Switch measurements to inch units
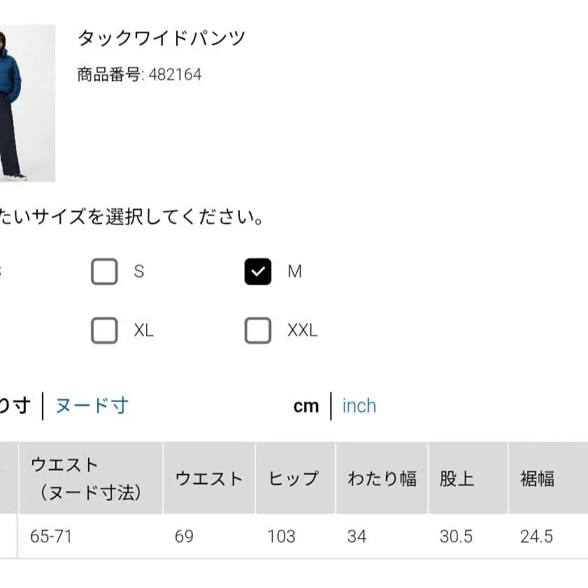Screen dimensions: 588x588 tap(359, 406)
